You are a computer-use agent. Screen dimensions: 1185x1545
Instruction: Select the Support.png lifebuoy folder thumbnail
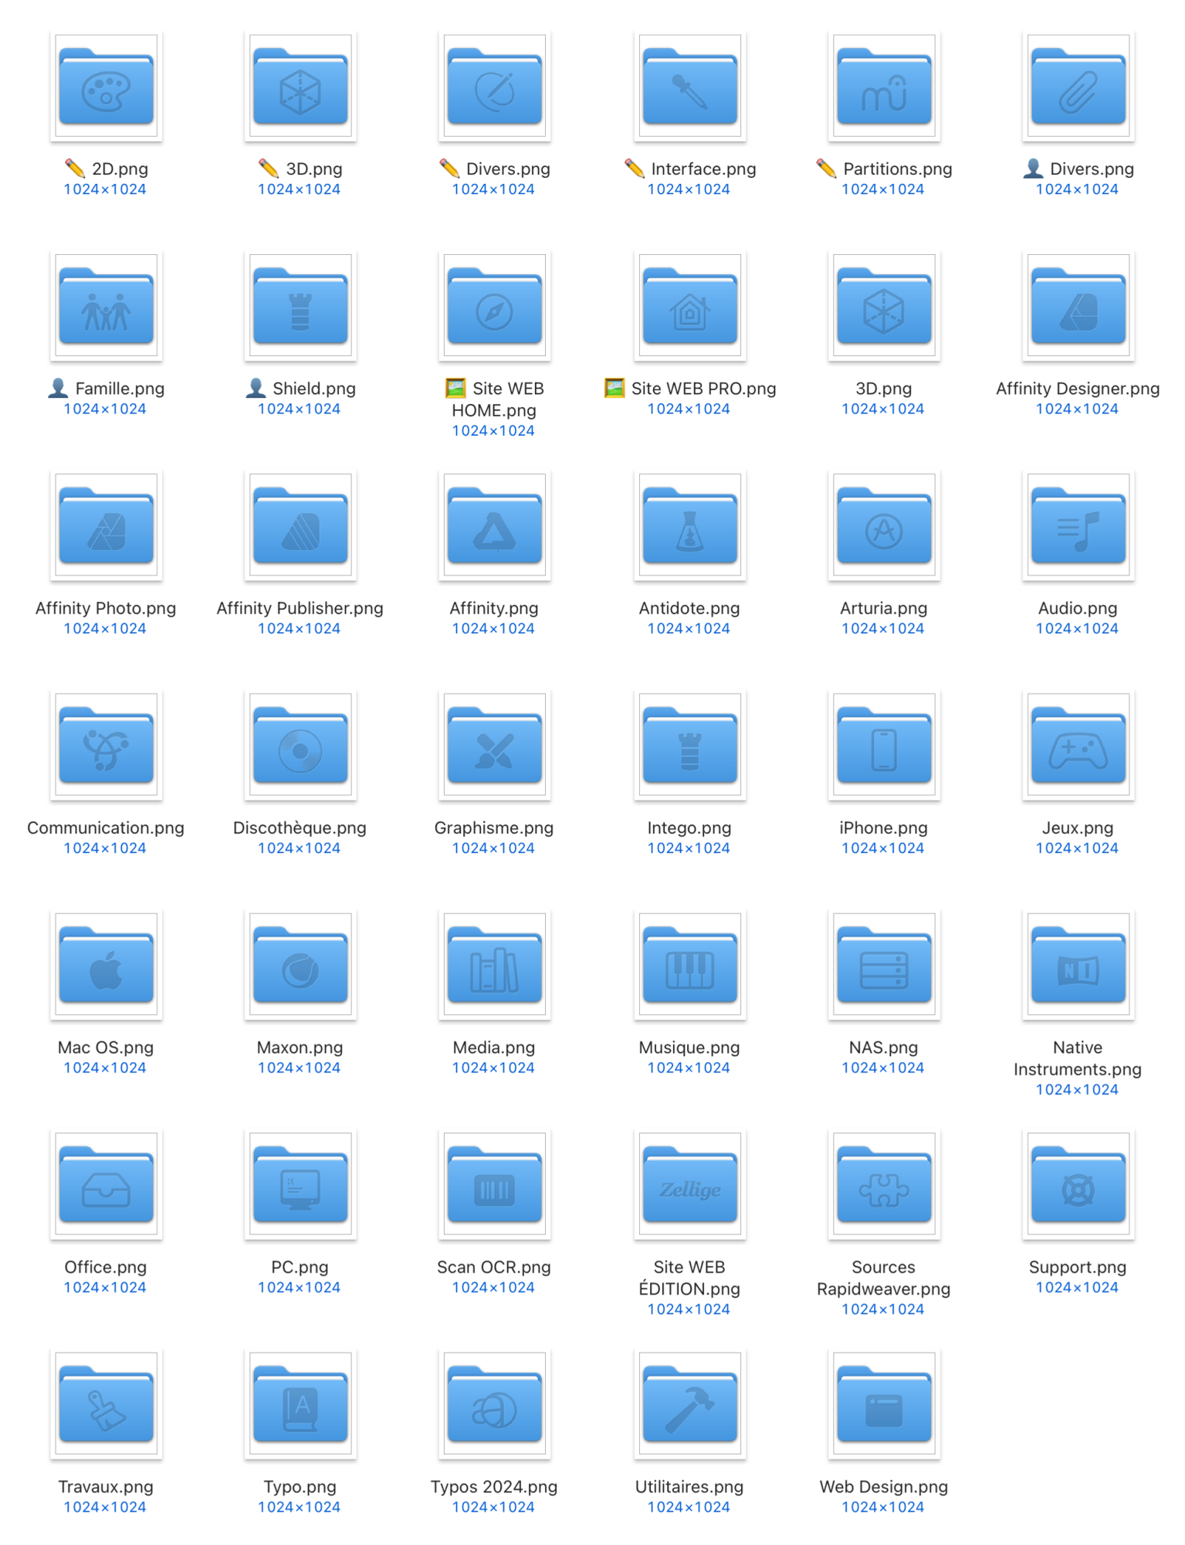1078,1185
